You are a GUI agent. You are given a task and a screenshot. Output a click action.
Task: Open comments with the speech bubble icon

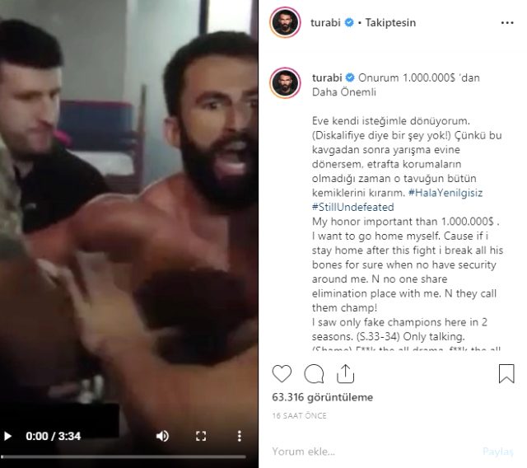click(314, 374)
